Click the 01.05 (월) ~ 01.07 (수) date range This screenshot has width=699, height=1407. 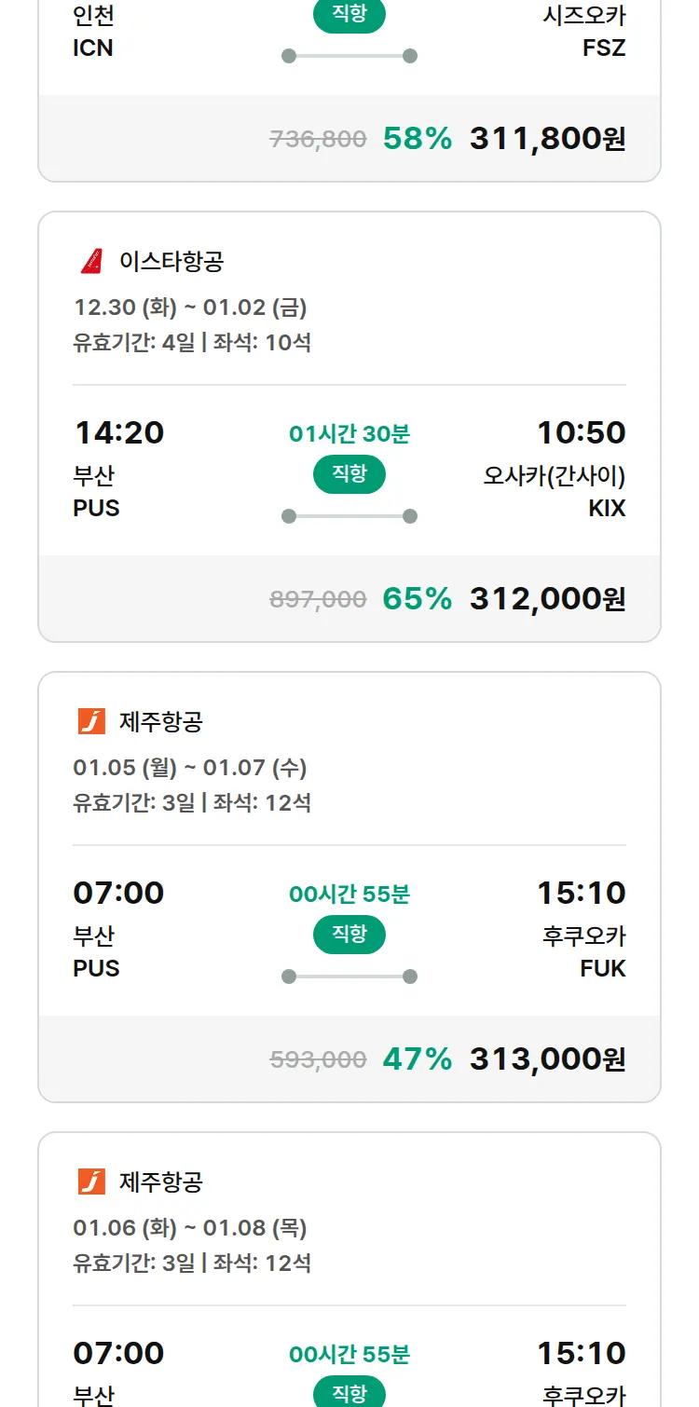pyautogui.click(x=190, y=768)
